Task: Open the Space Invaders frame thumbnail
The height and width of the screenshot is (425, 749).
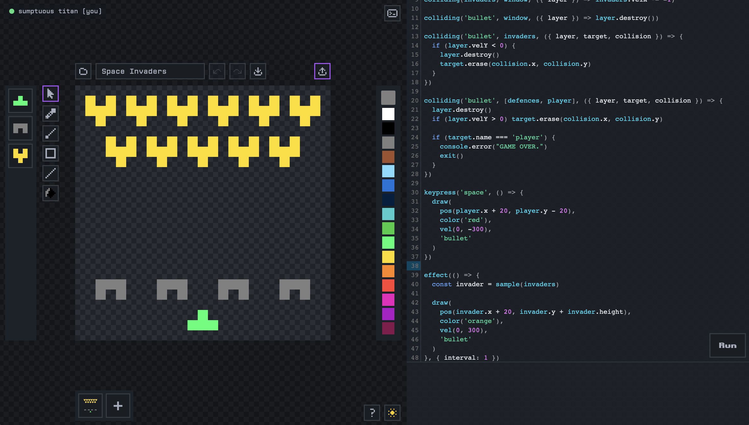Action: [x=90, y=406]
